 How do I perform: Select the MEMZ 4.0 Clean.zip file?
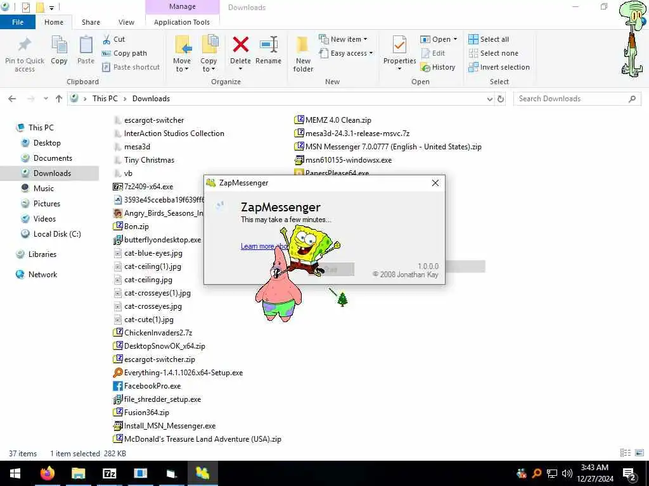pyautogui.click(x=338, y=120)
